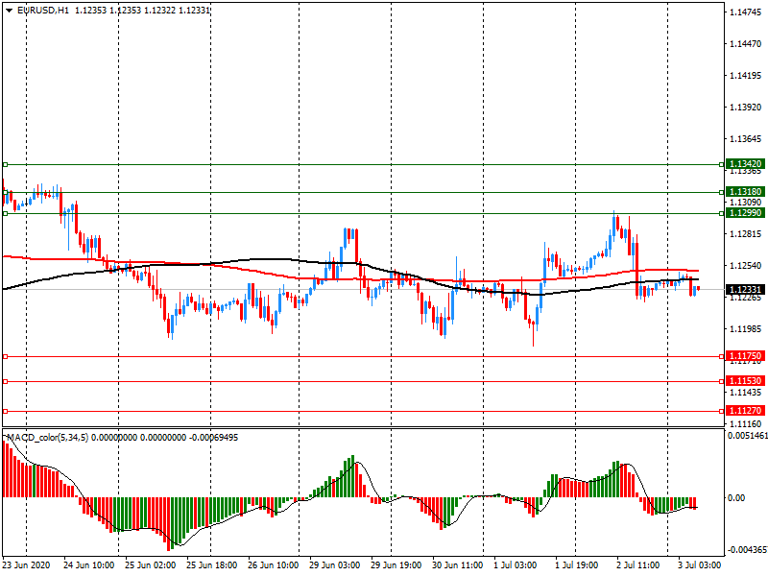Select the green 1.13420 price label
Viewport: 768px width, 576px height.
coord(745,164)
